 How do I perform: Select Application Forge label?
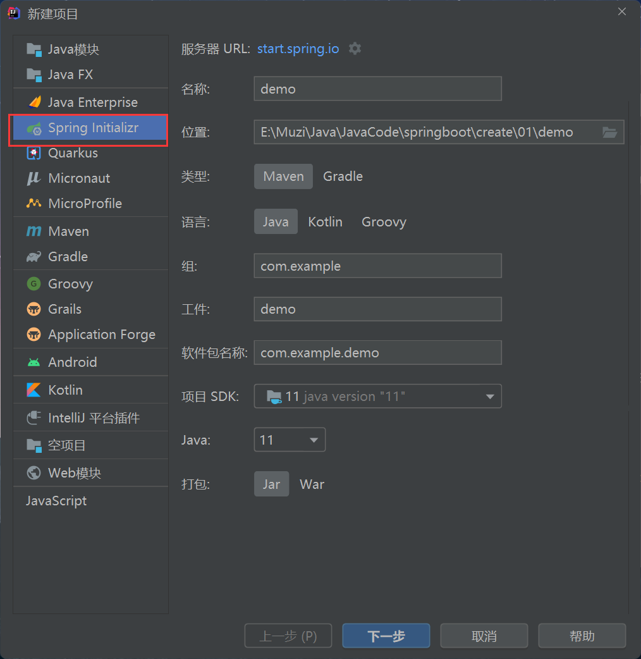click(102, 335)
